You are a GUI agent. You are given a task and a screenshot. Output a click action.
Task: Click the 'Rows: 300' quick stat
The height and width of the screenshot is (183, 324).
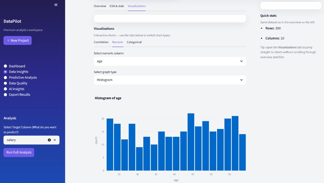pyautogui.click(x=273, y=28)
